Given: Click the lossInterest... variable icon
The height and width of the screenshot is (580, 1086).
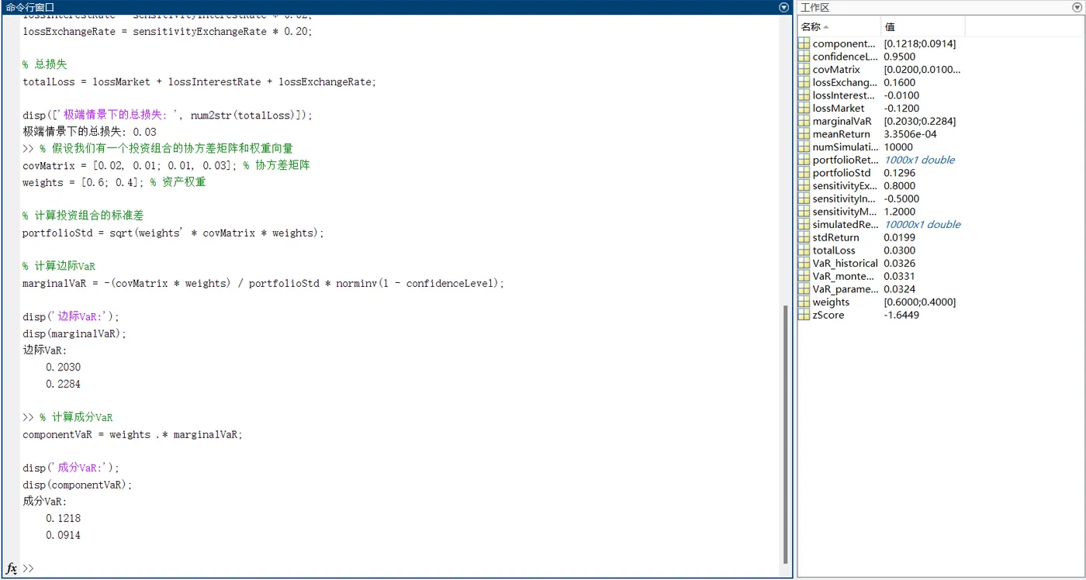Looking at the screenshot, I should pos(804,95).
